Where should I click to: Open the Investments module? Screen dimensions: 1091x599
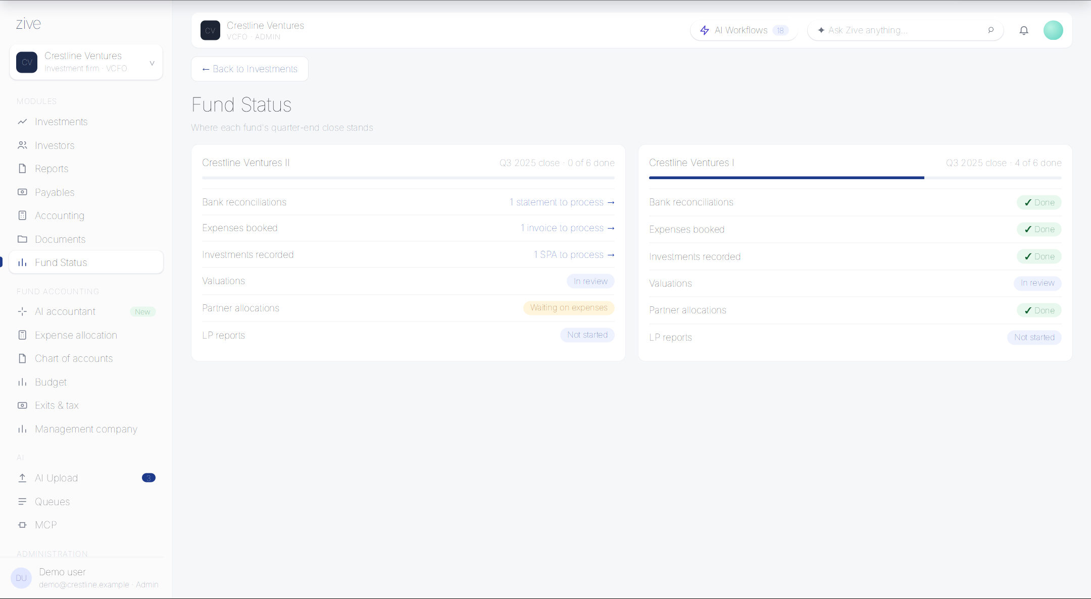[86, 122]
